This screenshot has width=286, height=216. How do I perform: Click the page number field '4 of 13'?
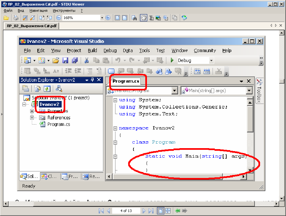(126, 211)
